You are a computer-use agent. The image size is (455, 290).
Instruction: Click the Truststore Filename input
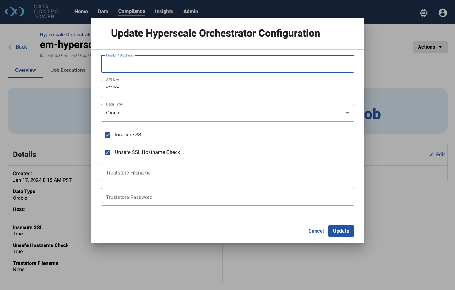227,173
